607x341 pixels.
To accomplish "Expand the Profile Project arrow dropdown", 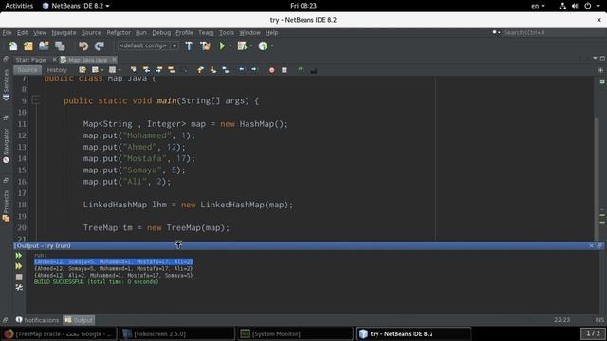I will 272,46.
